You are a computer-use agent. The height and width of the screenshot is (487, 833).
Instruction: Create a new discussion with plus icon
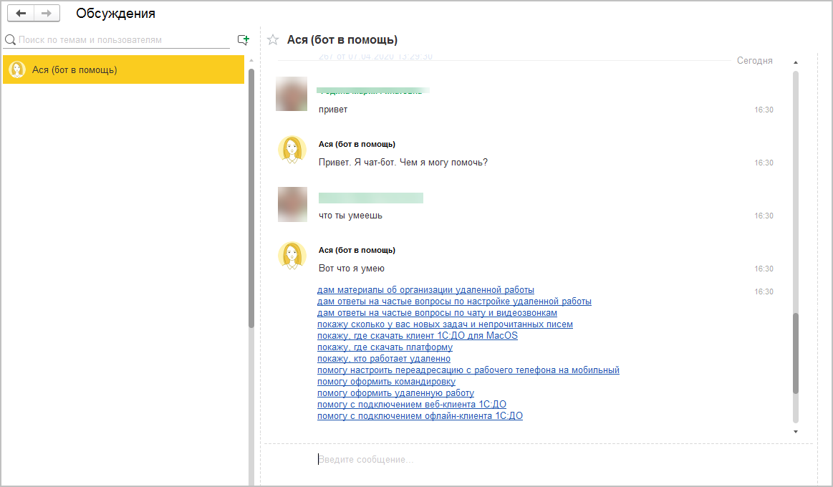pyautogui.click(x=244, y=40)
